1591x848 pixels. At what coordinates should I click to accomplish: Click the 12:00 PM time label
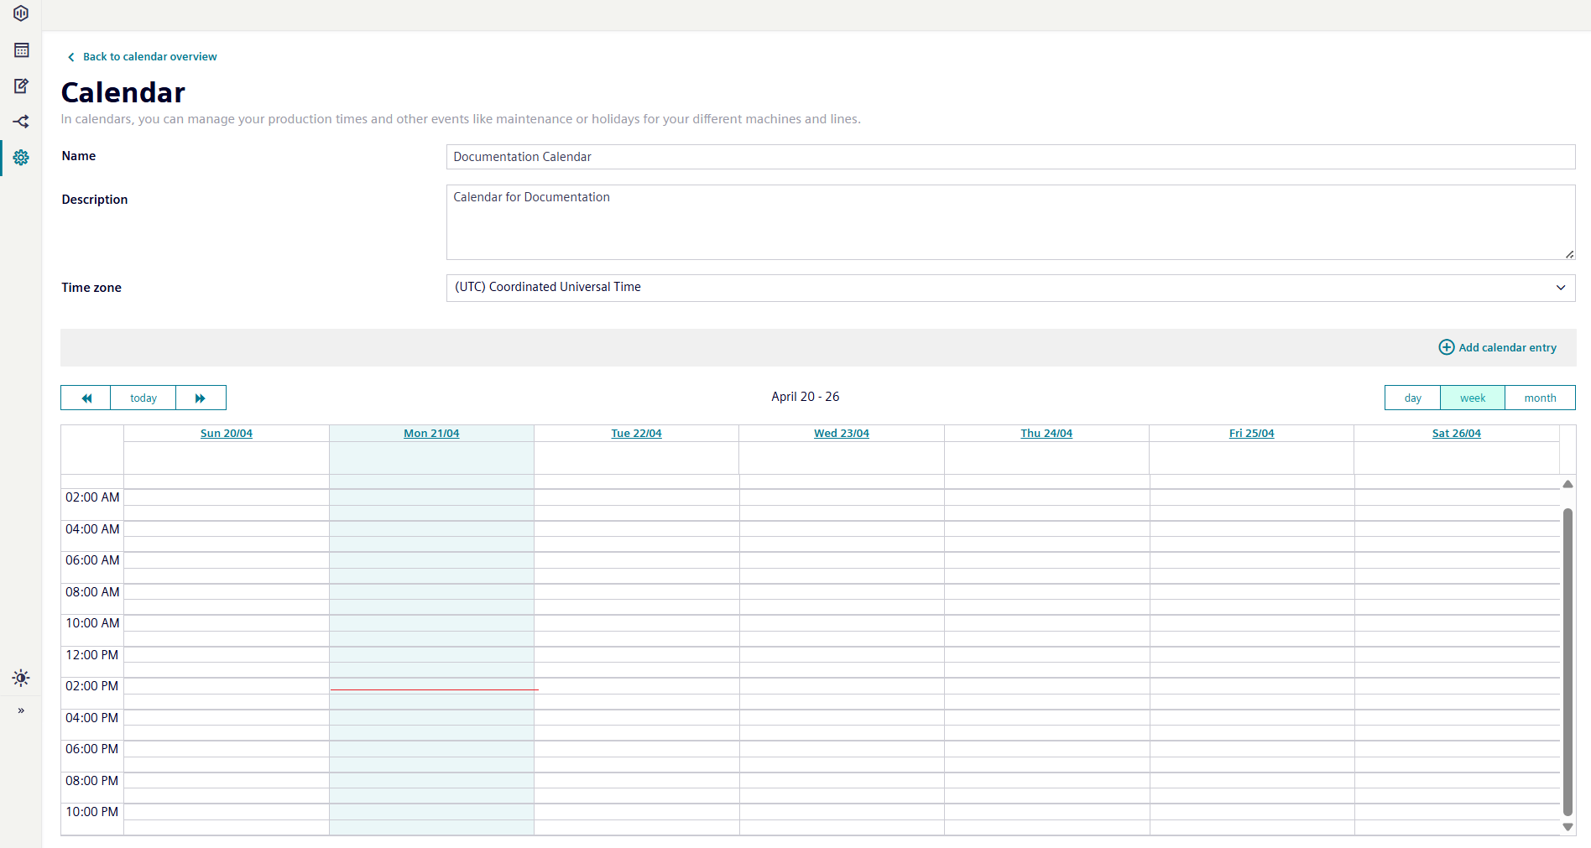[92, 655]
